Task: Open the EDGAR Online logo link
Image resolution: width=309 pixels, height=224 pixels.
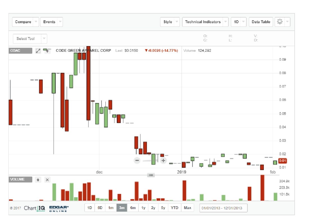Action: coord(59,209)
